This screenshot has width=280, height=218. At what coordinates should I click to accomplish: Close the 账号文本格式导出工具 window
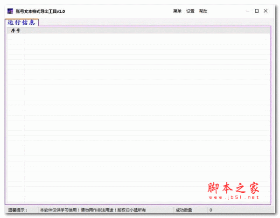(266, 11)
